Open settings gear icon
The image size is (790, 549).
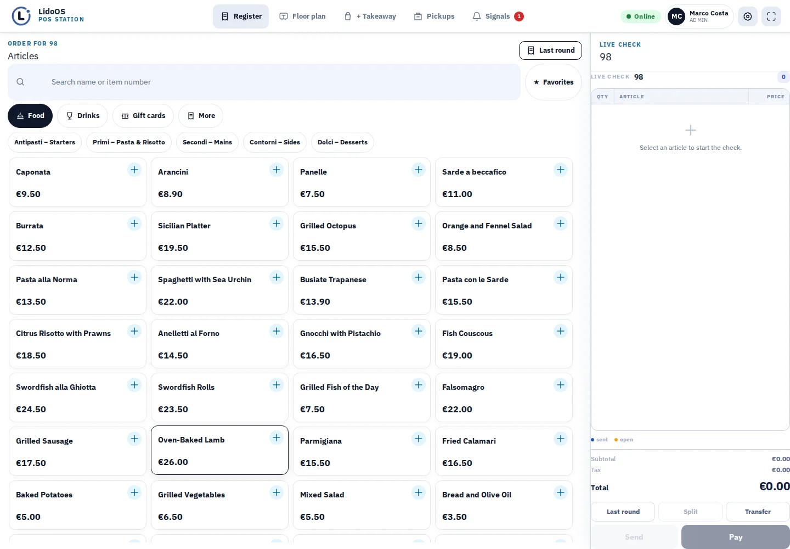[x=748, y=16]
